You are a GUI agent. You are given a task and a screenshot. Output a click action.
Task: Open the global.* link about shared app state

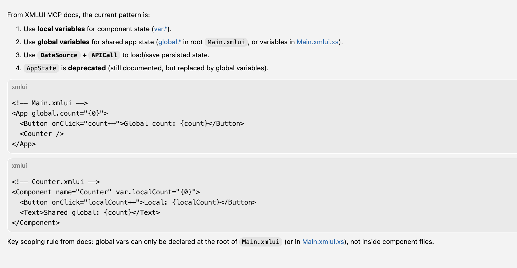[169, 42]
